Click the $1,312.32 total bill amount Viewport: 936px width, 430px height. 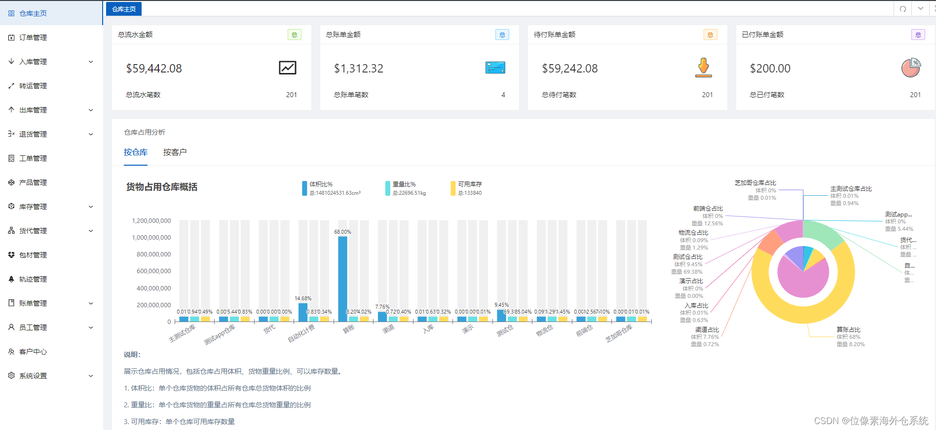(359, 69)
